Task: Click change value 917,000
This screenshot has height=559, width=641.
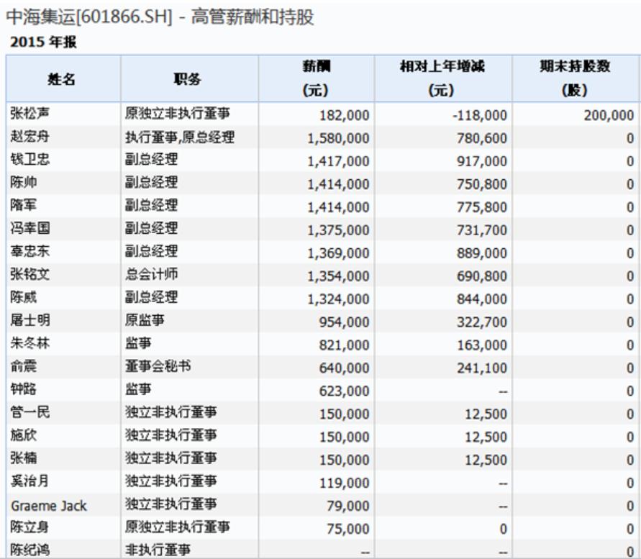Action: click(x=482, y=161)
